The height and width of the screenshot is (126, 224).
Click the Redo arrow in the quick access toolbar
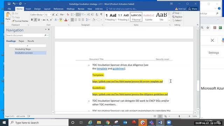coord(20,4)
